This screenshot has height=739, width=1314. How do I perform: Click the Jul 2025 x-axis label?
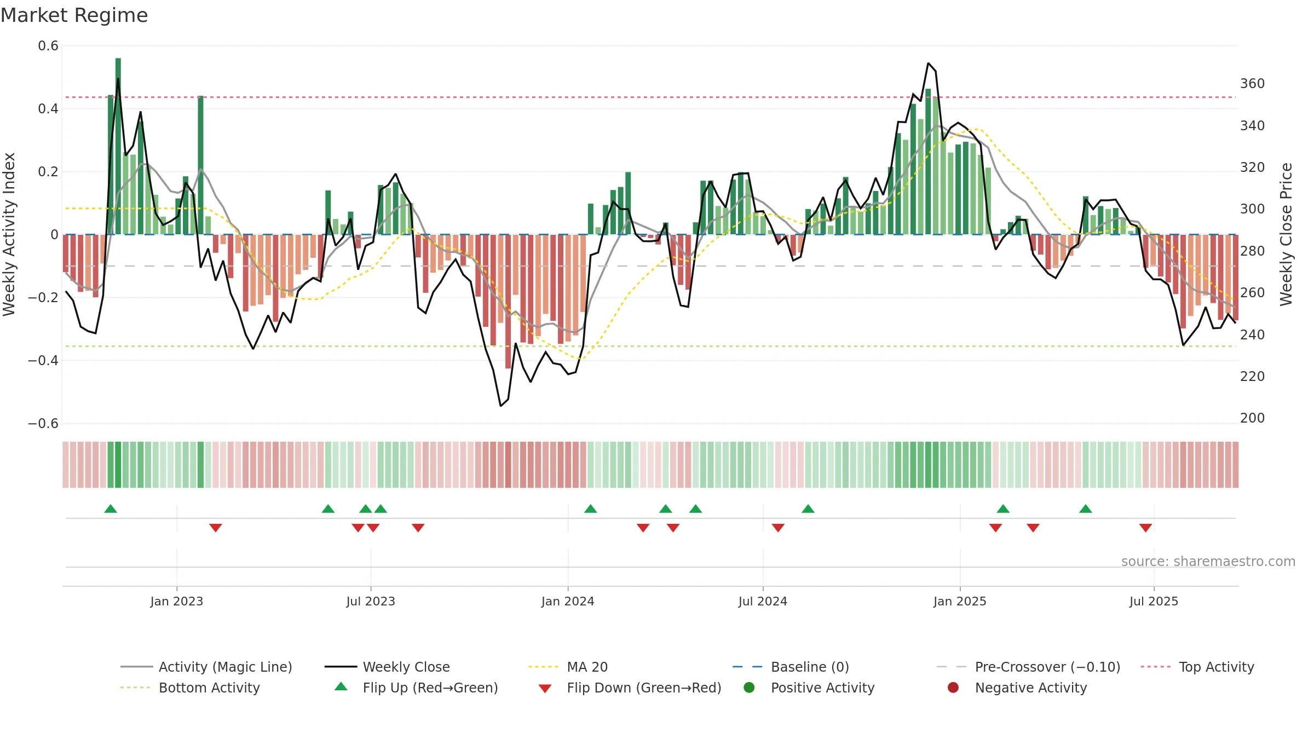click(x=1154, y=601)
